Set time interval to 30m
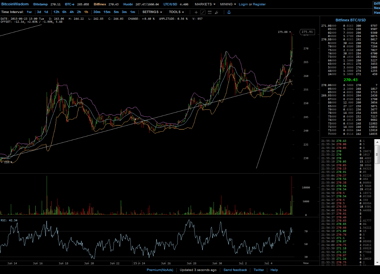380x274 pixels. pyautogui.click(x=97, y=12)
